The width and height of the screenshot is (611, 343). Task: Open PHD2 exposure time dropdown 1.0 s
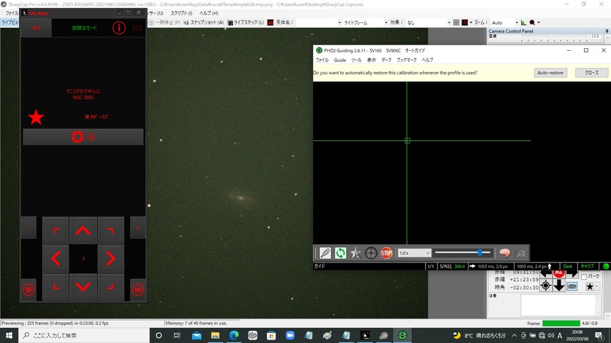point(414,253)
